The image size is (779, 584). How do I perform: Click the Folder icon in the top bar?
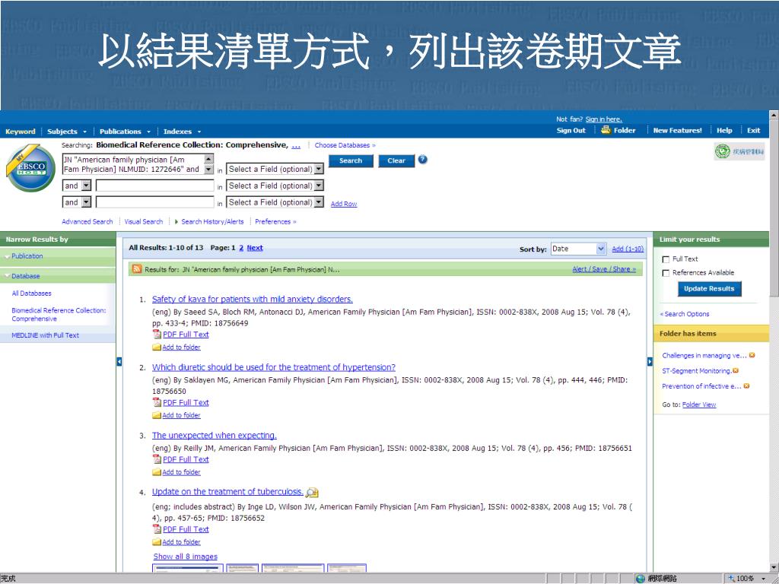(x=606, y=130)
